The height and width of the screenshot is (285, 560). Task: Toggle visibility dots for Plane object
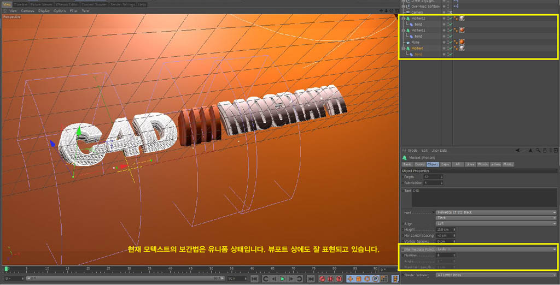[448, 42]
